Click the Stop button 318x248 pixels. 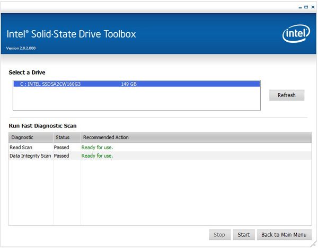click(219, 235)
